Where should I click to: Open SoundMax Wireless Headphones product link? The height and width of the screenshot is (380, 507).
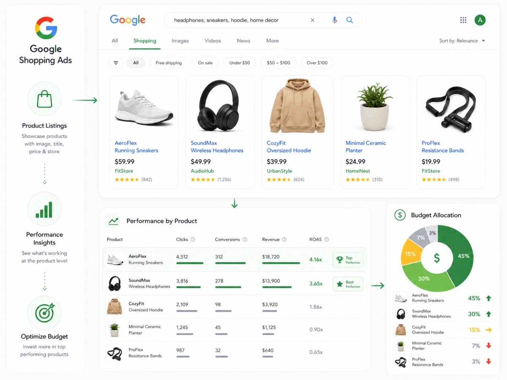point(217,147)
